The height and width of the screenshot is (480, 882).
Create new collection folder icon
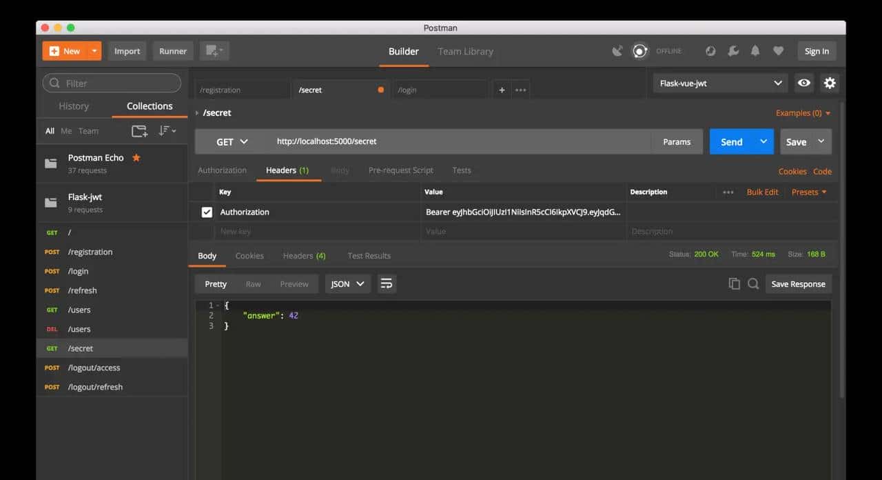pyautogui.click(x=139, y=131)
